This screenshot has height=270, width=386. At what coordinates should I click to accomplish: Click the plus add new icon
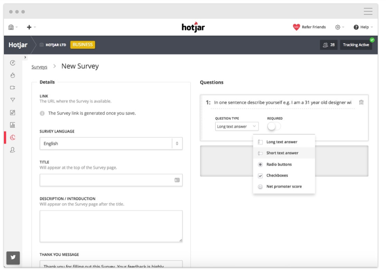[29, 27]
